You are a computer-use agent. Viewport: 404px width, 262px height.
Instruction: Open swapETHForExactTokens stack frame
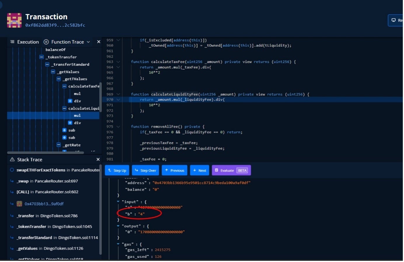pyautogui.click(x=58, y=170)
